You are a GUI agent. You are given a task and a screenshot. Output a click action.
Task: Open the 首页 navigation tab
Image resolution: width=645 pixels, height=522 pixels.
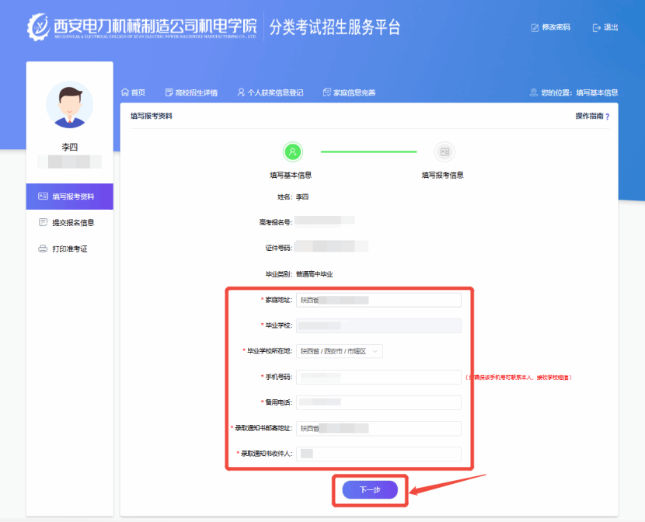click(x=133, y=92)
